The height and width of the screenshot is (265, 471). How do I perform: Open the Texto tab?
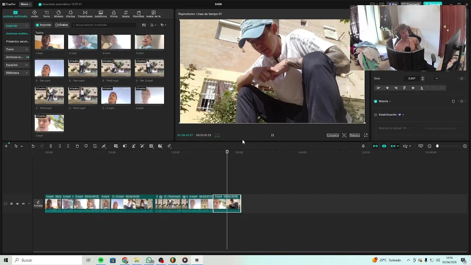[x=46, y=14]
